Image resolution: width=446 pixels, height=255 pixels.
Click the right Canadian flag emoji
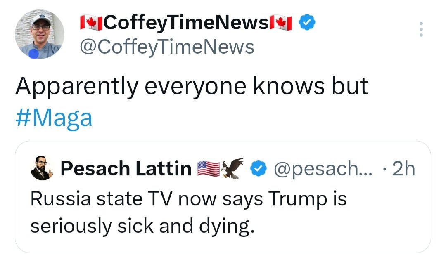(x=280, y=23)
